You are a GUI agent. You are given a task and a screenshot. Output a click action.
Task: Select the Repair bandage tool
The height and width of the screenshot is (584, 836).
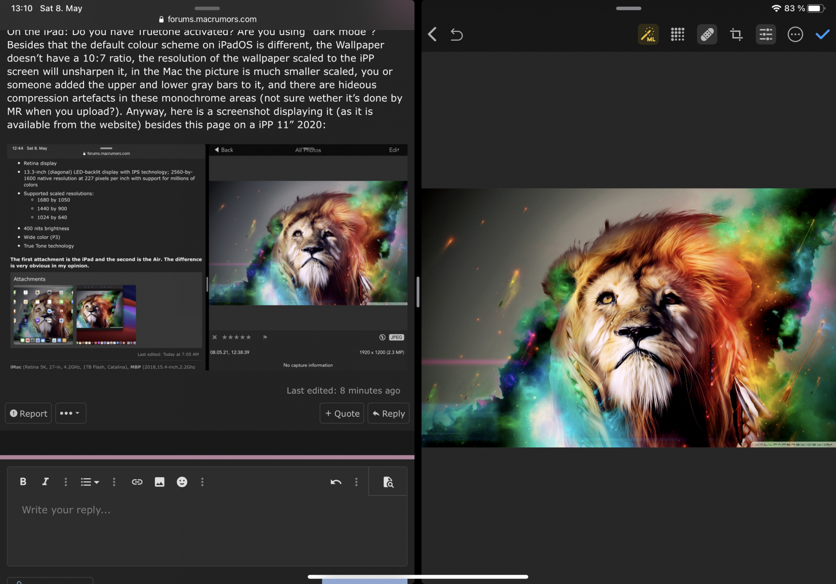[x=707, y=34]
